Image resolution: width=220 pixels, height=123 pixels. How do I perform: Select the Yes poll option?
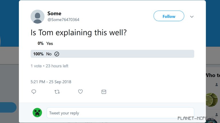click(x=50, y=44)
